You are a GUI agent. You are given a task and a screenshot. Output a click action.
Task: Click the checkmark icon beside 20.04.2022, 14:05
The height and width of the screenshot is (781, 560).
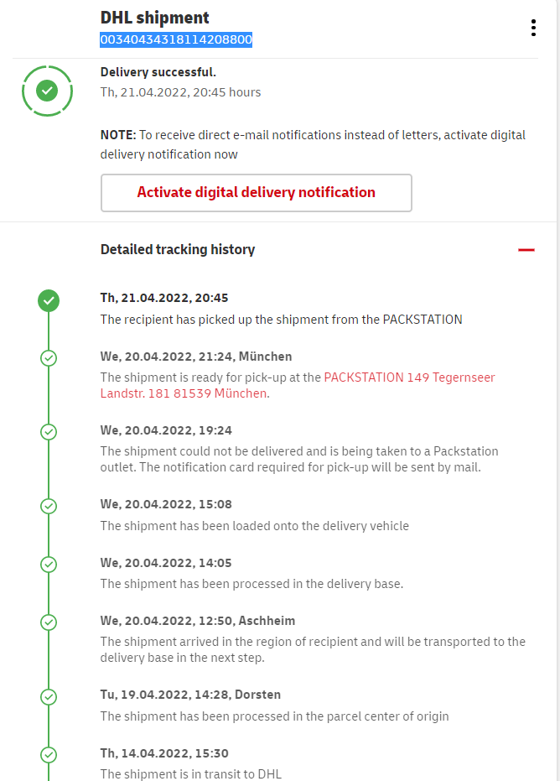[x=49, y=564]
